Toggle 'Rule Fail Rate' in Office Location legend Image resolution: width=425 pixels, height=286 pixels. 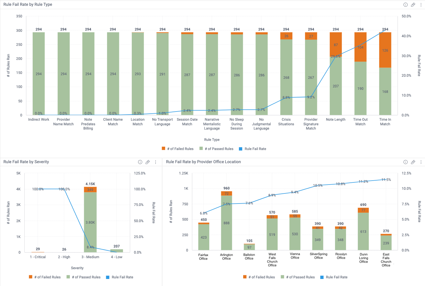[x=334, y=277]
